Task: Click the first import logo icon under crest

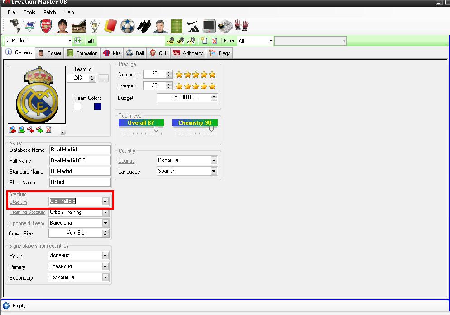Action: [12, 130]
